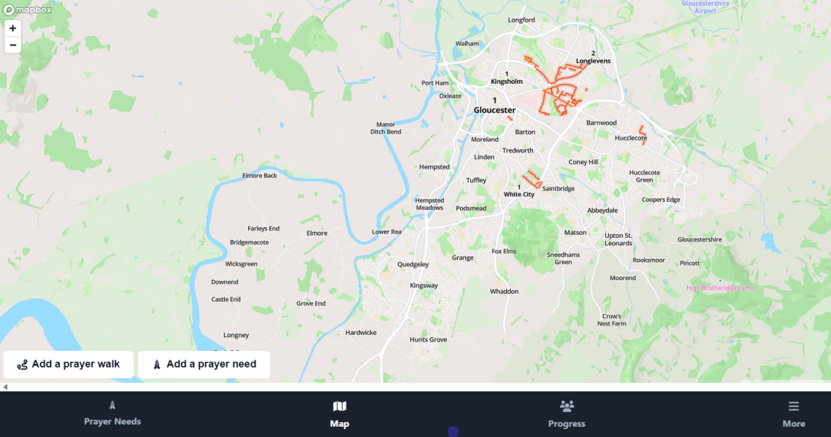Open Prayer Needs tab
This screenshot has height=437, width=831.
[x=112, y=414]
